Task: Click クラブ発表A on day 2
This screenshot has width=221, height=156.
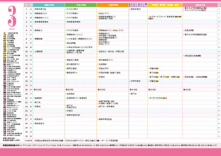Action: 73,13
